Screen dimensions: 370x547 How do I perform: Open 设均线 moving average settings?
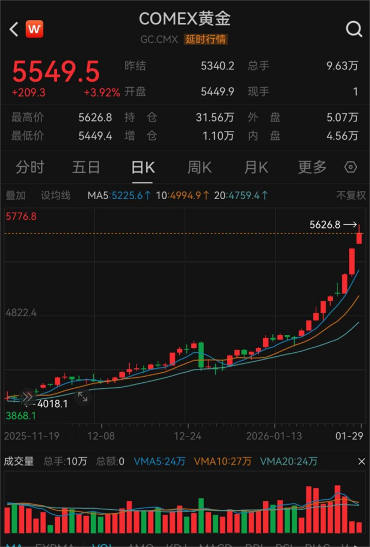click(x=55, y=195)
